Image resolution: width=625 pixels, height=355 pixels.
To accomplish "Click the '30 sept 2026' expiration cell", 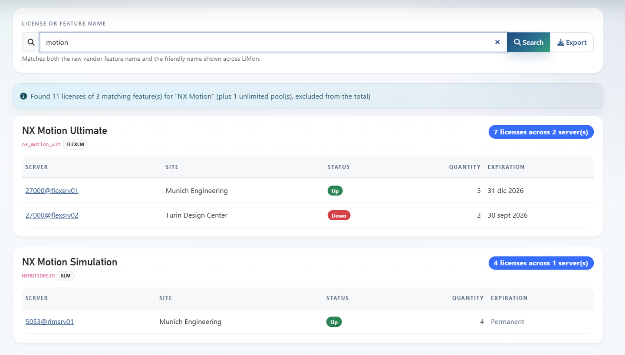I will point(508,215).
